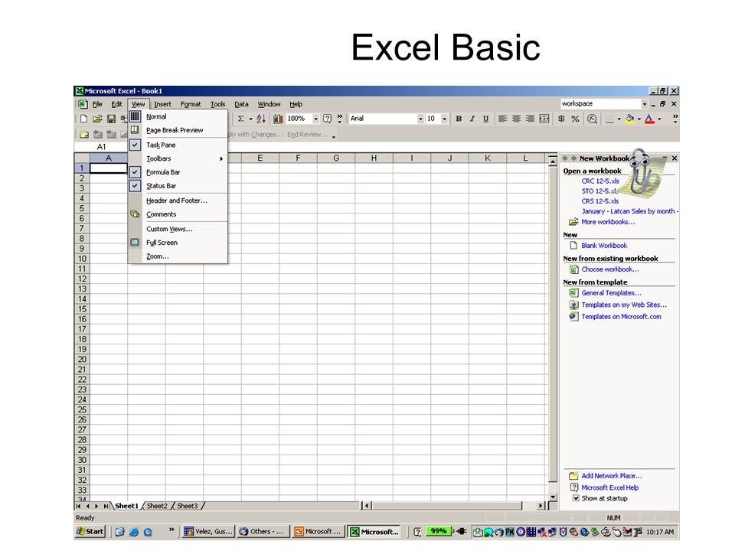Toggle the Show at startup checkbox
Image resolution: width=735 pixels, height=551 pixels.
pos(576,498)
